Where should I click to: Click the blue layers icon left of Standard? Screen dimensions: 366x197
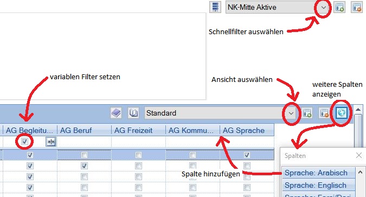(116, 113)
